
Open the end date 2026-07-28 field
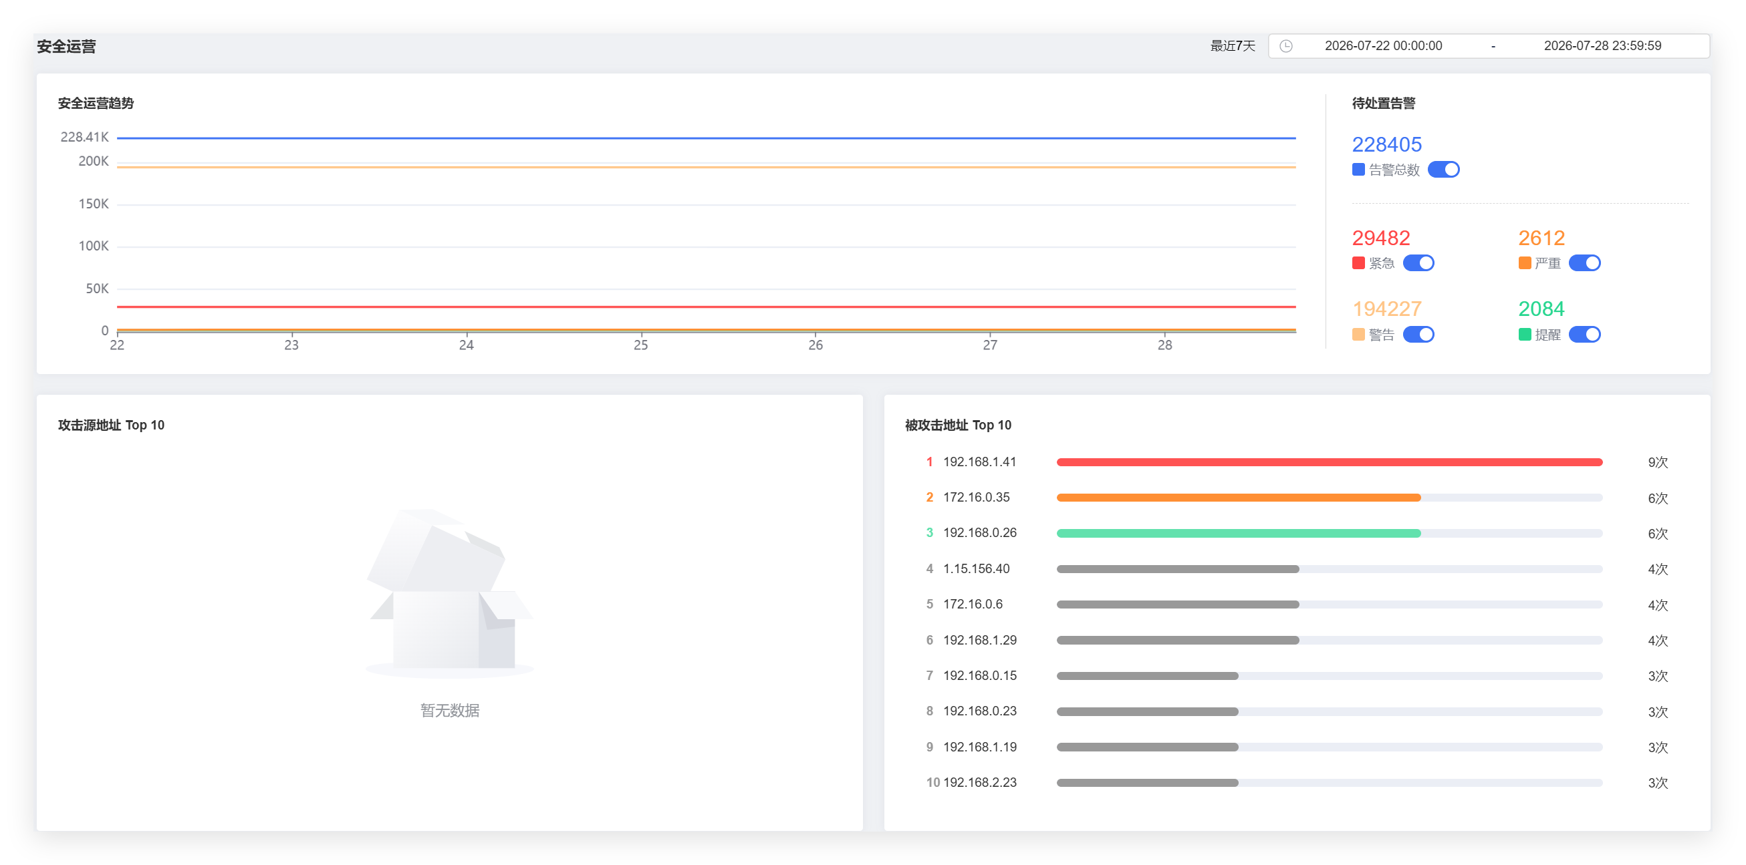tap(1602, 46)
